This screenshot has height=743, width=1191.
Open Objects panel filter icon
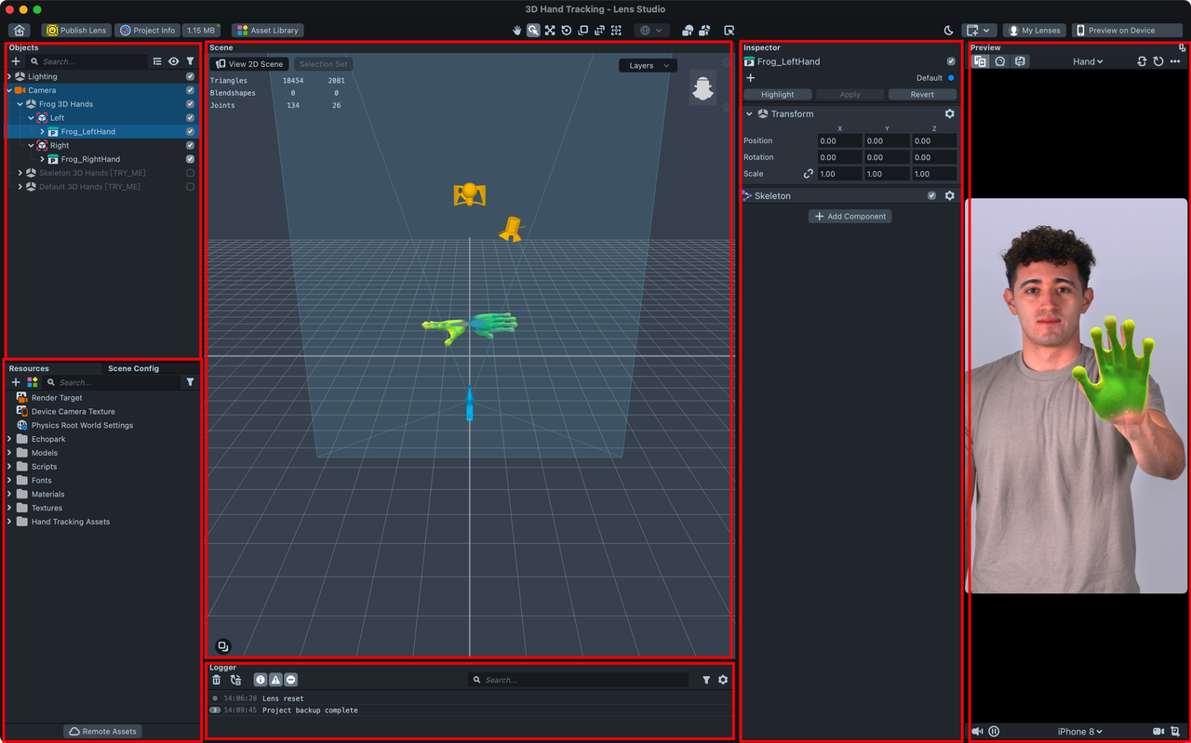click(x=190, y=61)
